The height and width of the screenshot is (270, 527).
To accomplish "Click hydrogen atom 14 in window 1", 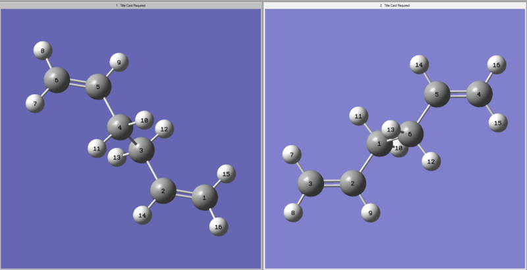I will 142,215.
